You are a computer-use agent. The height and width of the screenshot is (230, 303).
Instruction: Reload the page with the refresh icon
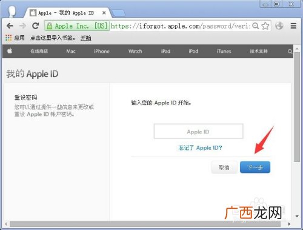pos(36,25)
